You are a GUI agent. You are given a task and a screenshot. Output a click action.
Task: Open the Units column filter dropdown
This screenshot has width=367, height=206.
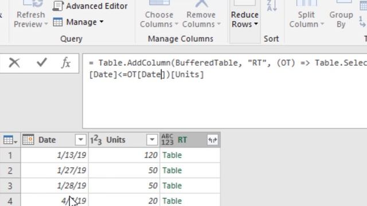click(x=152, y=140)
